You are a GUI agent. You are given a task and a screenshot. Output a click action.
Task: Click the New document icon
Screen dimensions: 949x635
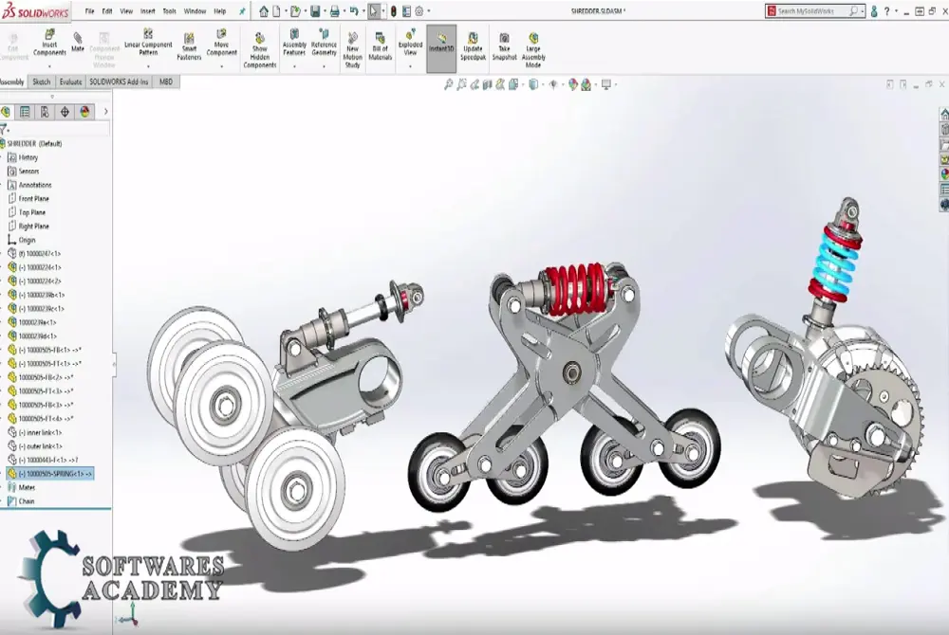click(x=276, y=10)
